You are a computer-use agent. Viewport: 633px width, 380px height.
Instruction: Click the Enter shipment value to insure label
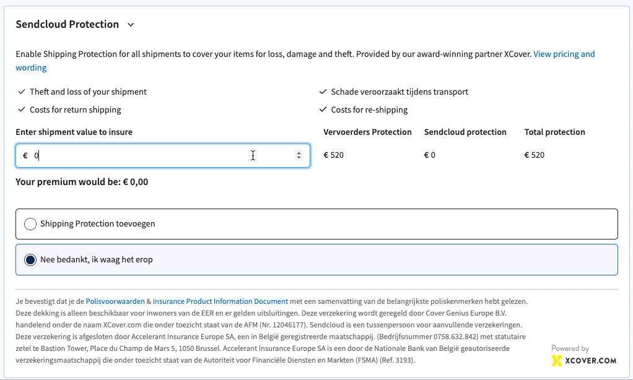coord(74,132)
